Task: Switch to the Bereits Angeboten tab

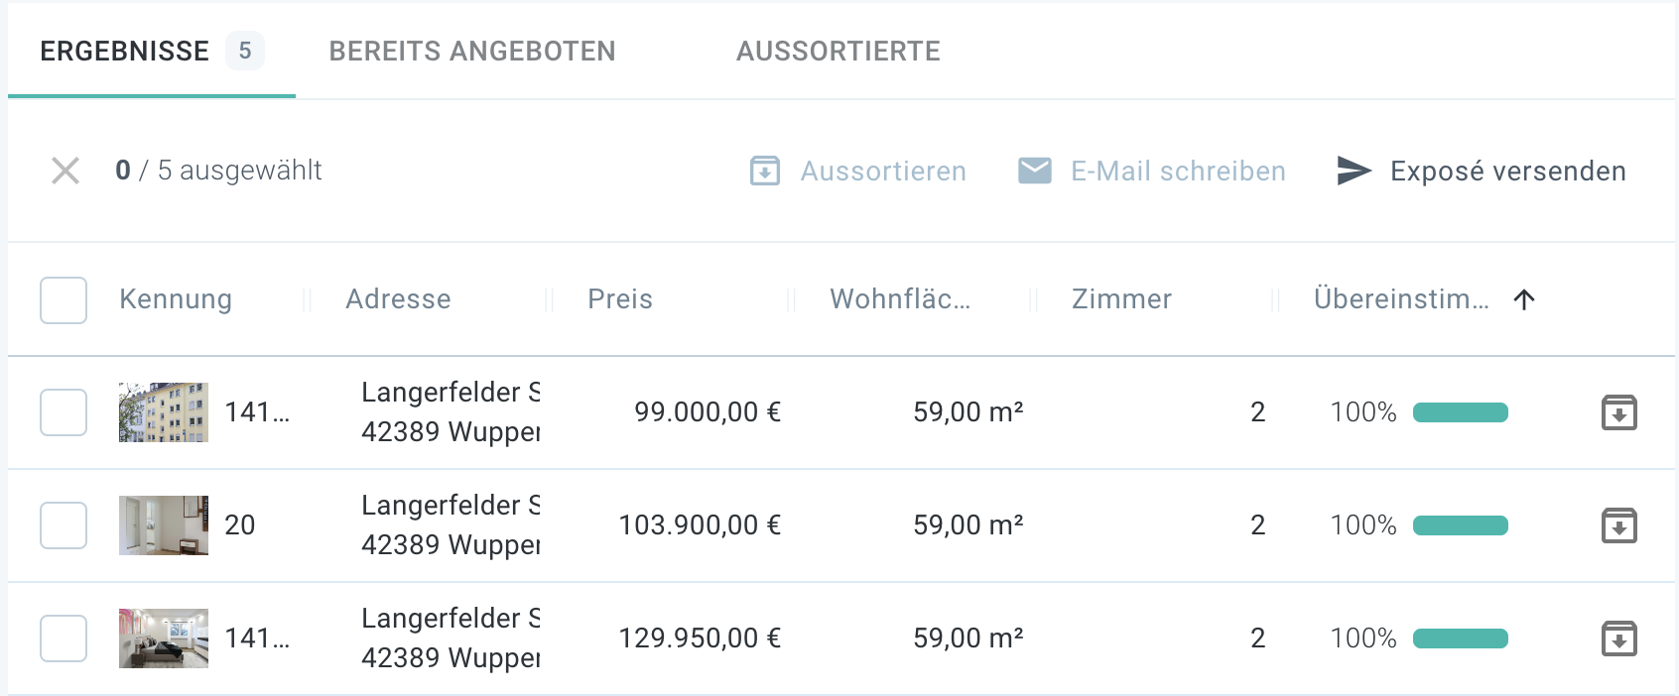Action: point(472,52)
